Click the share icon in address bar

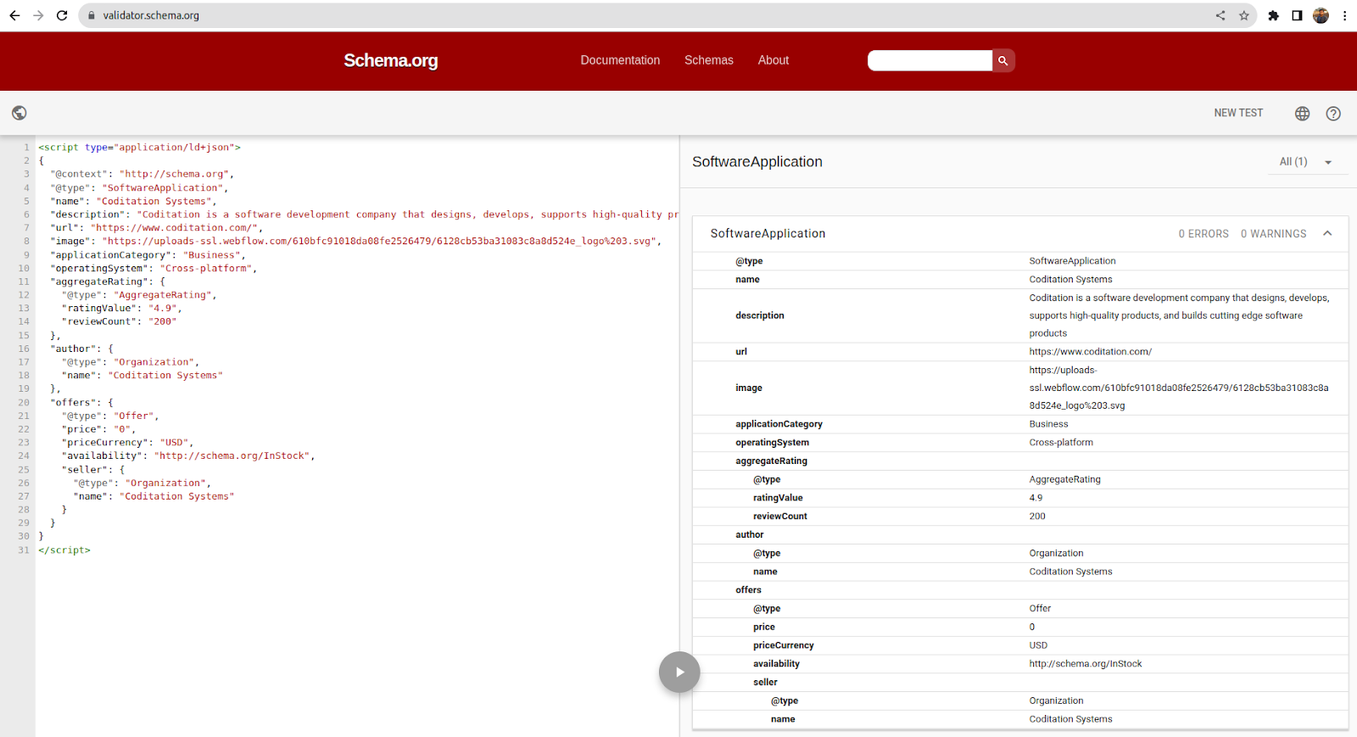(x=1220, y=15)
